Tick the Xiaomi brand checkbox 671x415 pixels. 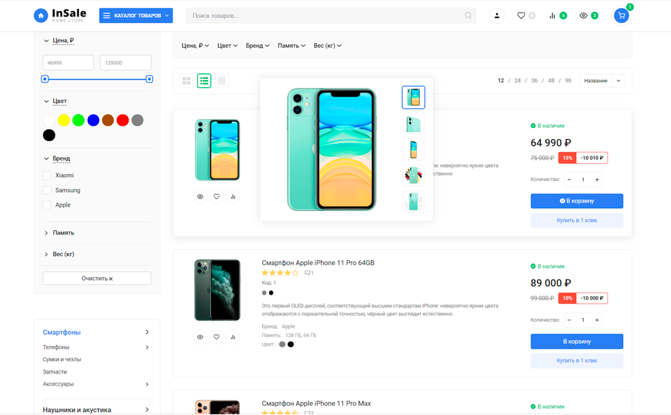(47, 176)
